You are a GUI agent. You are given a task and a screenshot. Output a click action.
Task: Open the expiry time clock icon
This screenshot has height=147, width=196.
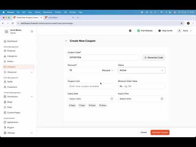(162, 99)
